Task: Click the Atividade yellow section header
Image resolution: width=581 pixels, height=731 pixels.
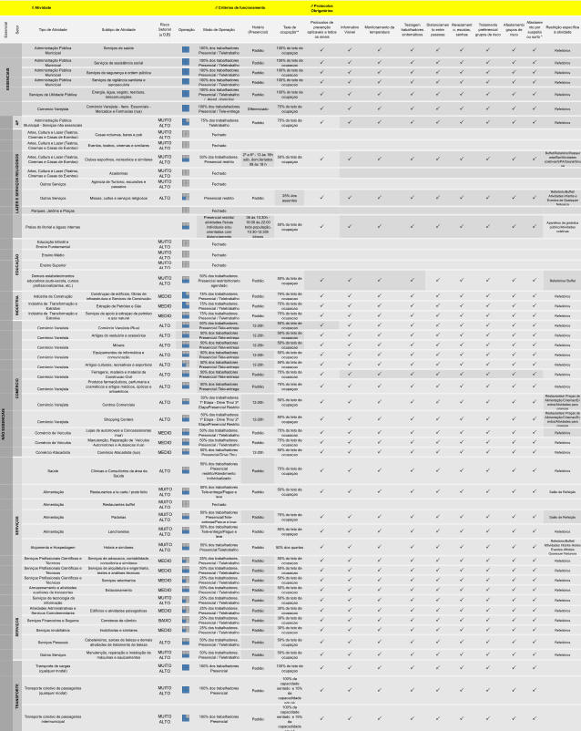Action: pos(42,7)
